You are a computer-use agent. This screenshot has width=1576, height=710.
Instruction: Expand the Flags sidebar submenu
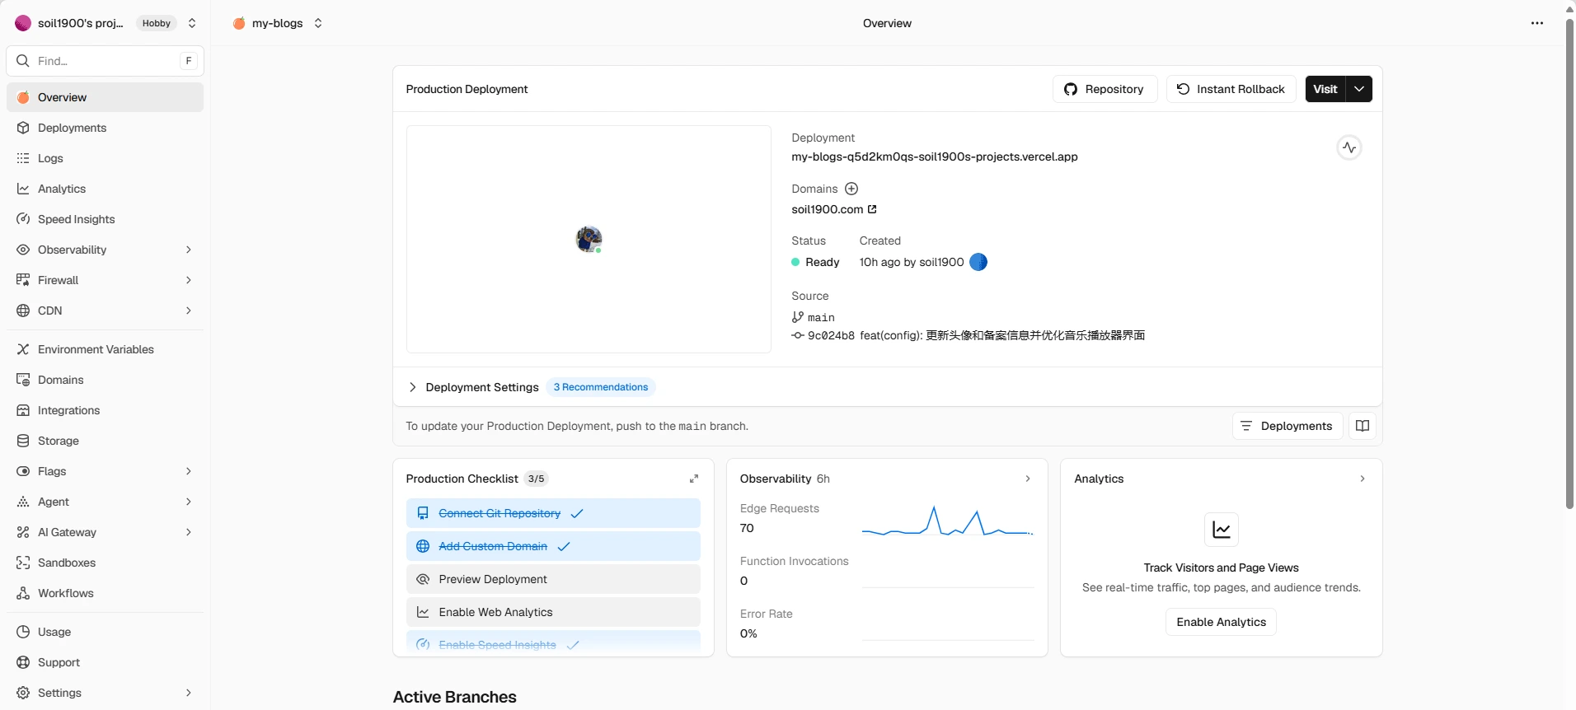point(189,471)
